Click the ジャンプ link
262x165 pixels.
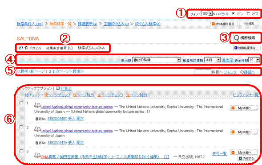(230, 72)
